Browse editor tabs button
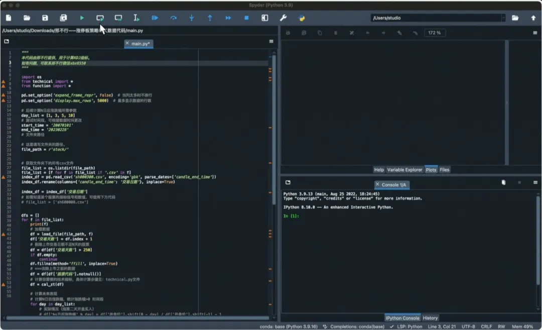The width and height of the screenshot is (542, 330). coord(7,41)
